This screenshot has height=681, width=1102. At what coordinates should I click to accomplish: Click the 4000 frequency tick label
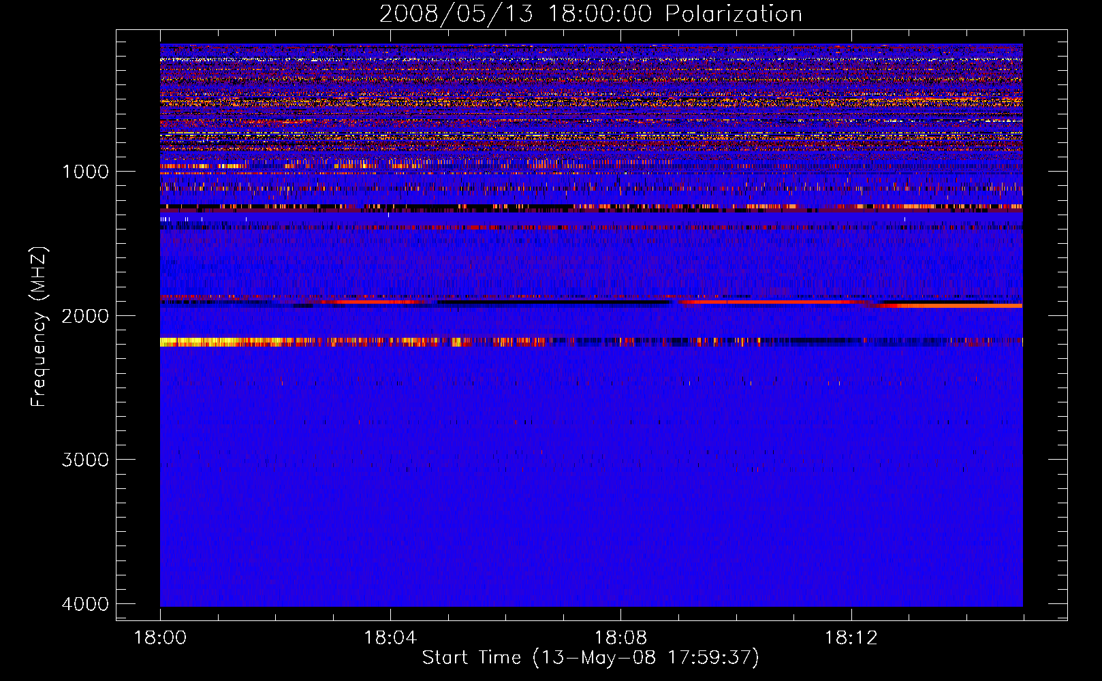(85, 604)
